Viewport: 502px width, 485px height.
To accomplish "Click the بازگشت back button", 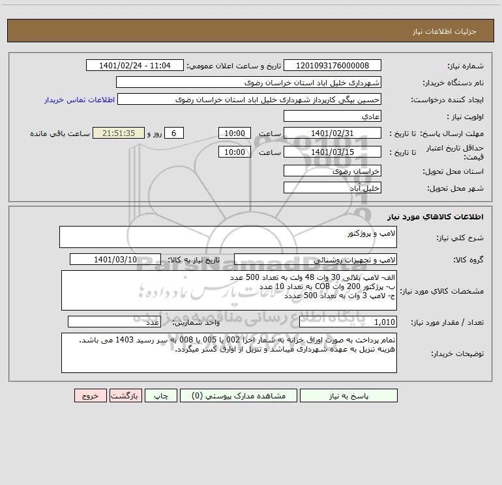I will 125,395.
